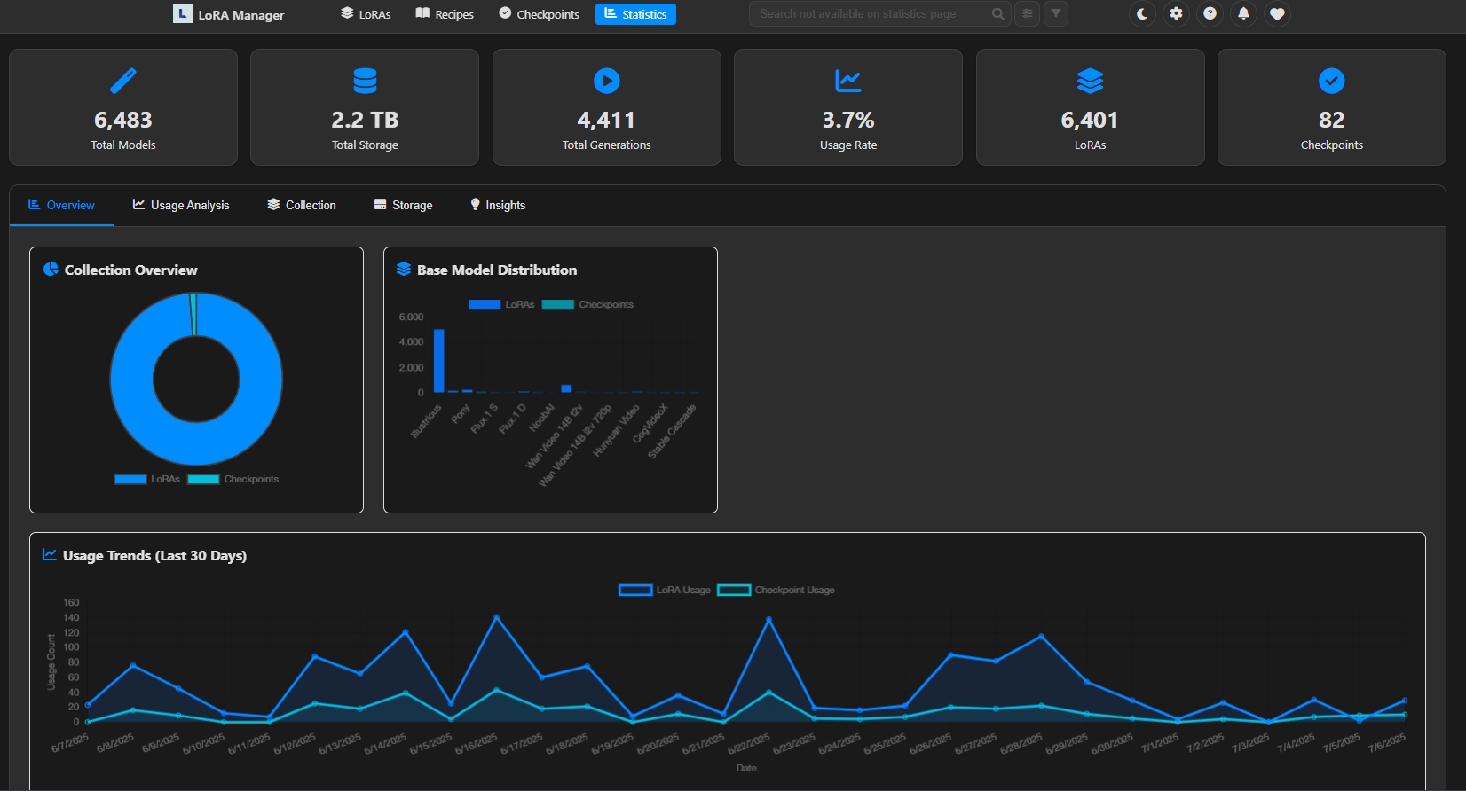Click the Base Model Distribution heading text
Screen dimensions: 1466x791
(497, 270)
